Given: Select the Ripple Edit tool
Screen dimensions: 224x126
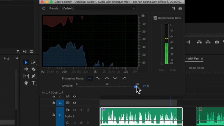Looking at the screenshot, I should [26, 69].
